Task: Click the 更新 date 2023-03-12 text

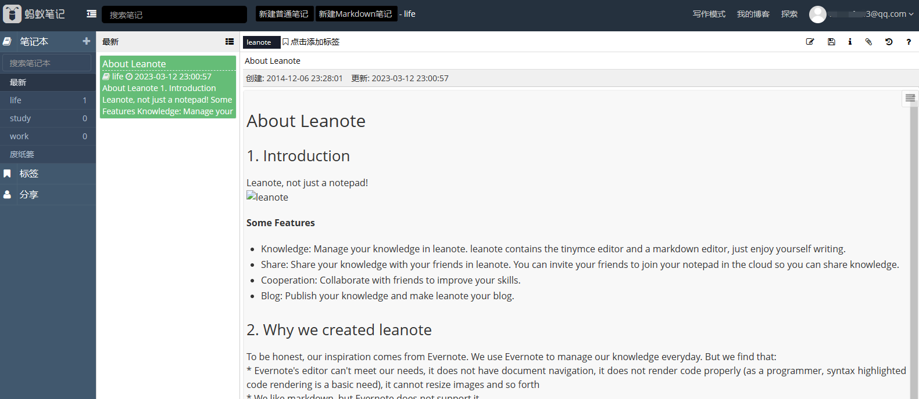Action: coord(400,78)
